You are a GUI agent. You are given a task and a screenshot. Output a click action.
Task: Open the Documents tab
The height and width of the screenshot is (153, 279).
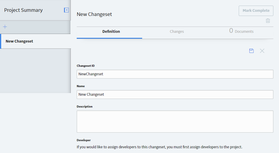[x=241, y=31]
